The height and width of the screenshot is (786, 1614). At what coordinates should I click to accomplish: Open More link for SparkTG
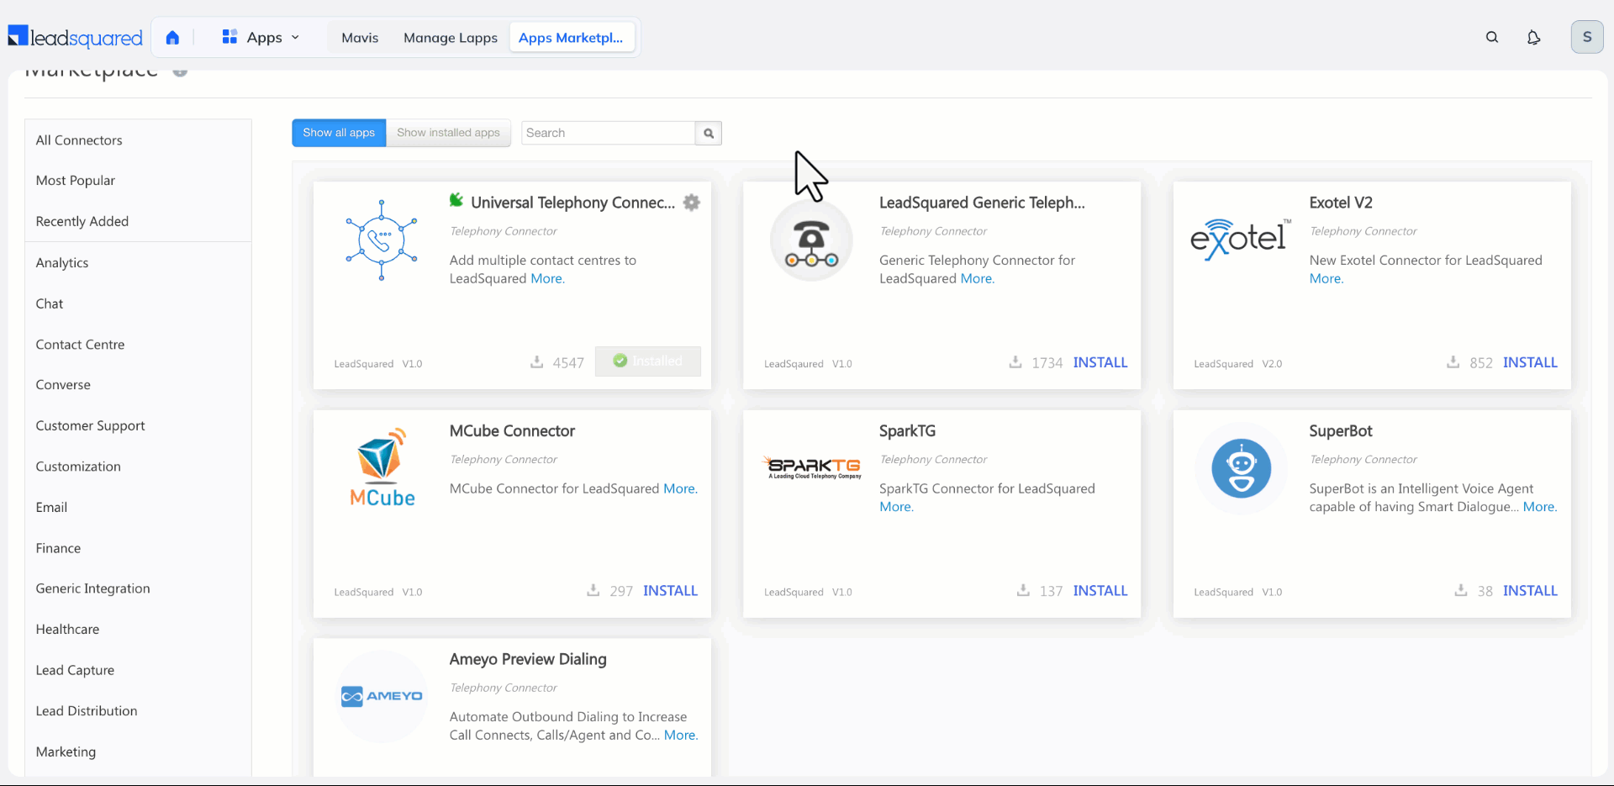pos(896,507)
